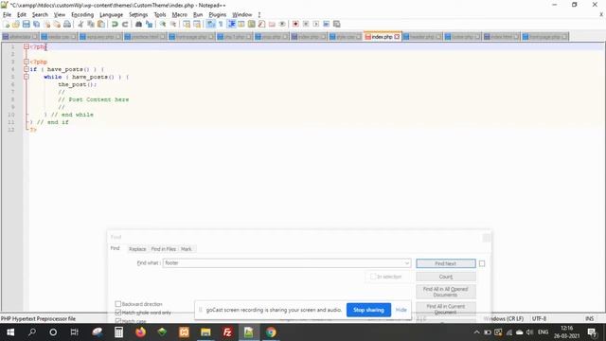Toggle synchronized vertical scrolling icon
606x341 pixels.
tap(187, 25)
